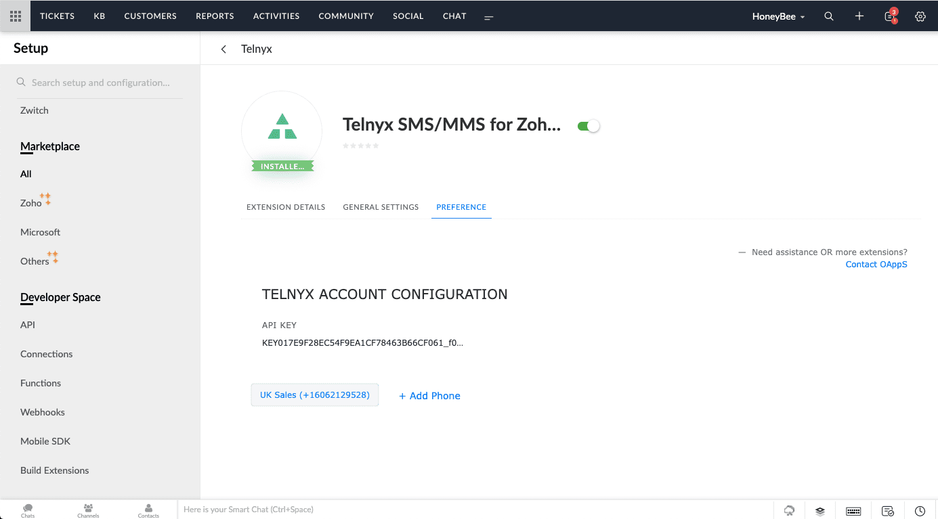Click the Telnyx breadcrumb title
The image size is (938, 519).
(257, 49)
